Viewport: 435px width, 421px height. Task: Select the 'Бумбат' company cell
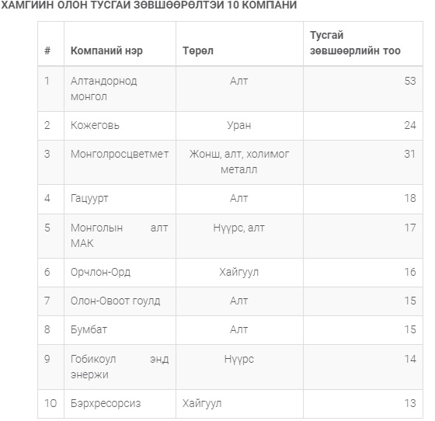coord(120,330)
